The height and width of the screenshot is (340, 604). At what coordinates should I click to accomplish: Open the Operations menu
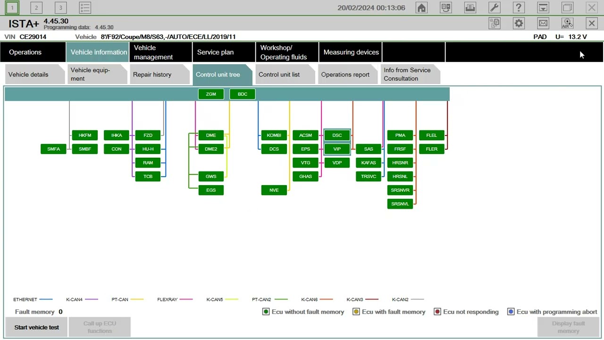click(33, 52)
